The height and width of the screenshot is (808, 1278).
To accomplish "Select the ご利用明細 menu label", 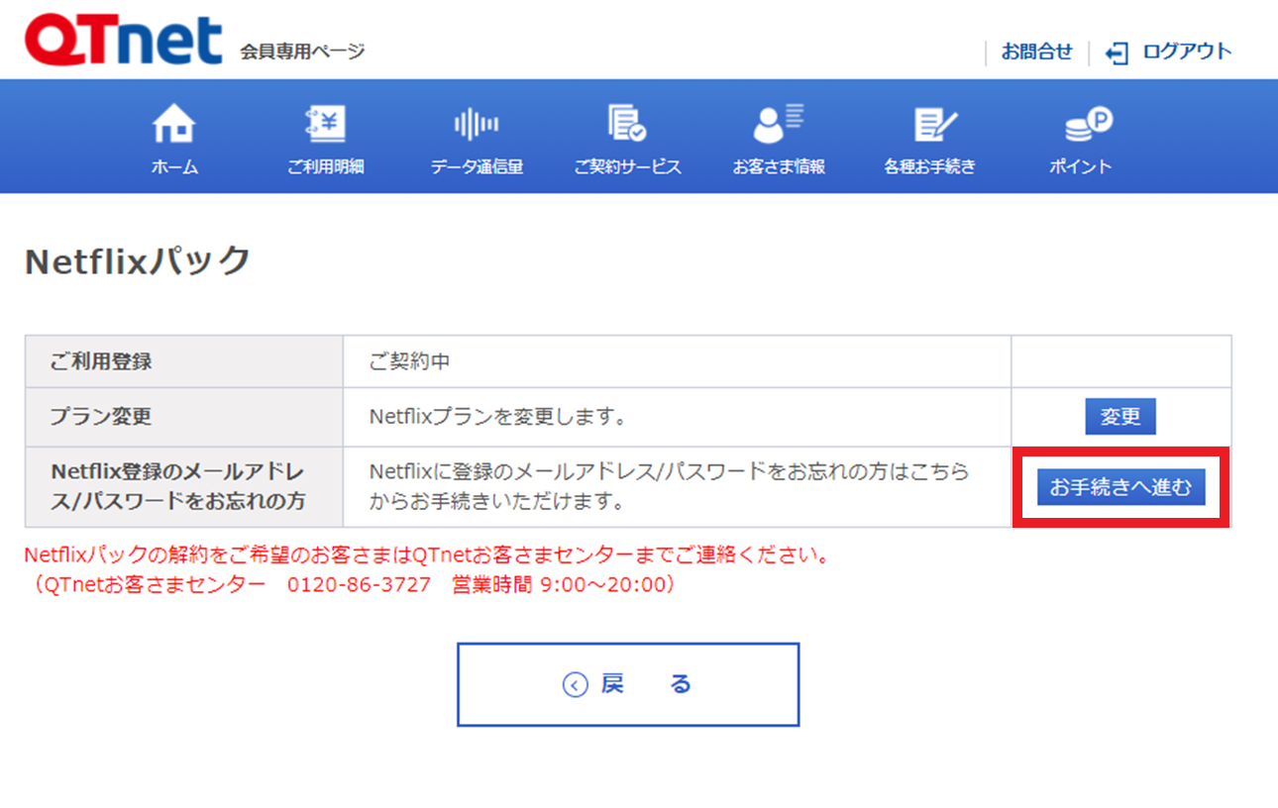I will pos(325,167).
